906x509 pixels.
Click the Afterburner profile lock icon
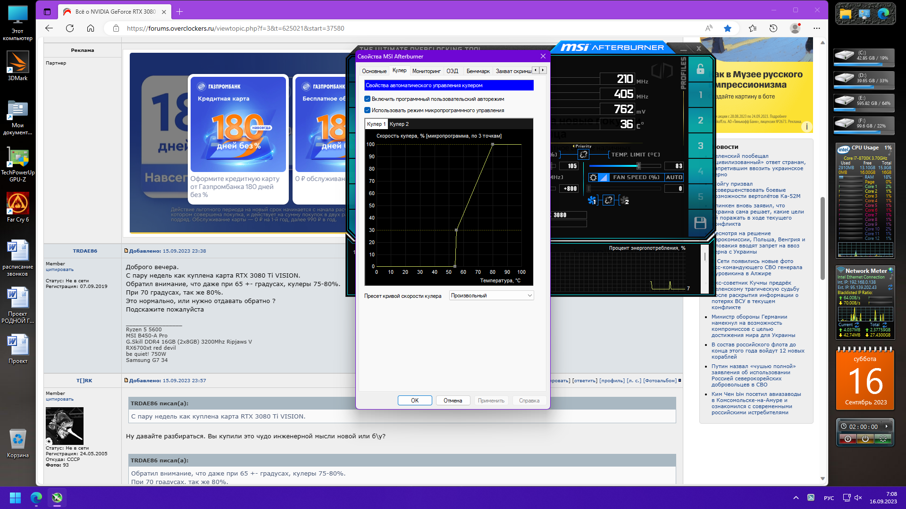[x=700, y=69]
